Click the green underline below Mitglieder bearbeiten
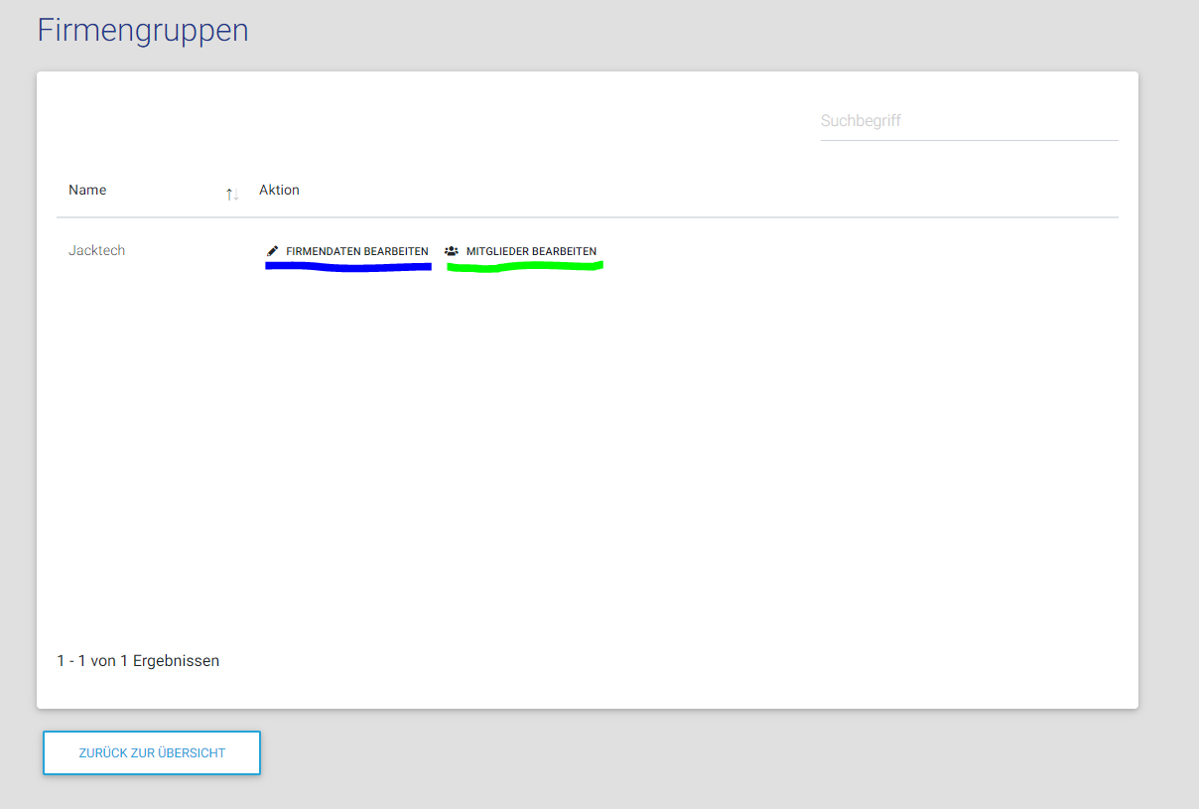The height and width of the screenshot is (809, 1199). (524, 266)
